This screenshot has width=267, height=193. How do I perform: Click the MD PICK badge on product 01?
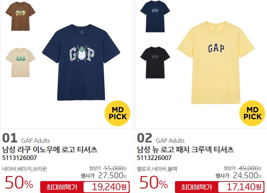coord(117,113)
